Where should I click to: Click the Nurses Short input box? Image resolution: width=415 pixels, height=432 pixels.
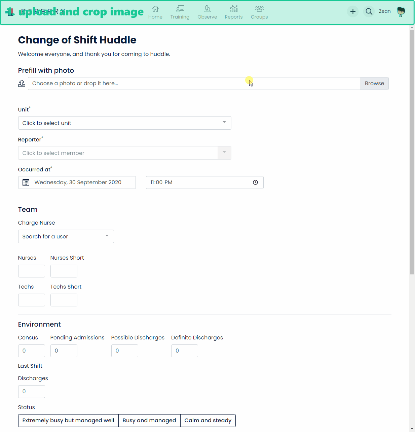coord(64,271)
